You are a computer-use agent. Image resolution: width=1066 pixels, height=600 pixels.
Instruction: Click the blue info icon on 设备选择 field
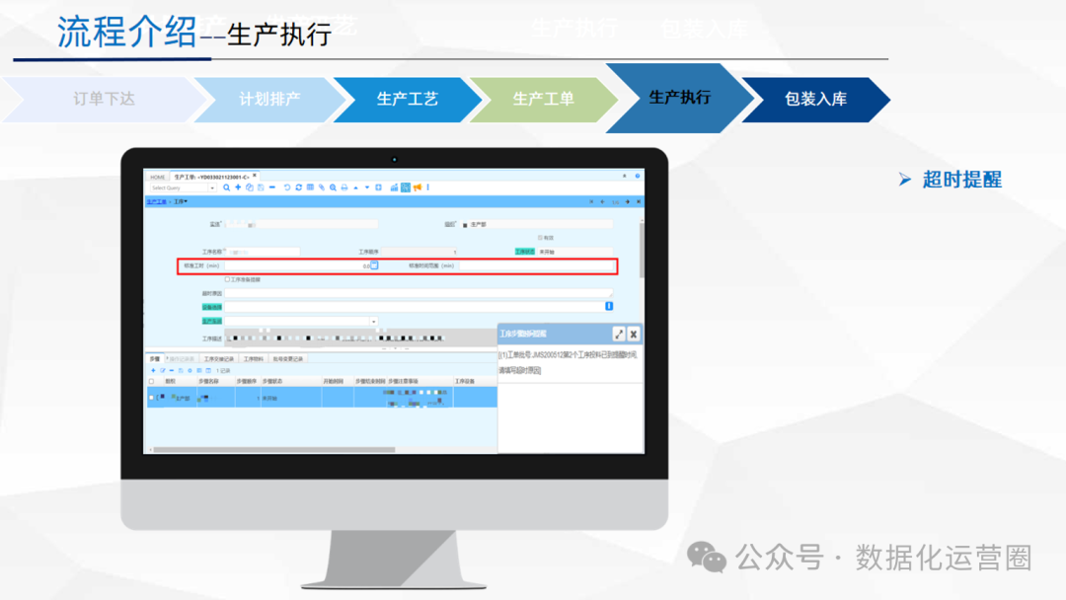[609, 307]
